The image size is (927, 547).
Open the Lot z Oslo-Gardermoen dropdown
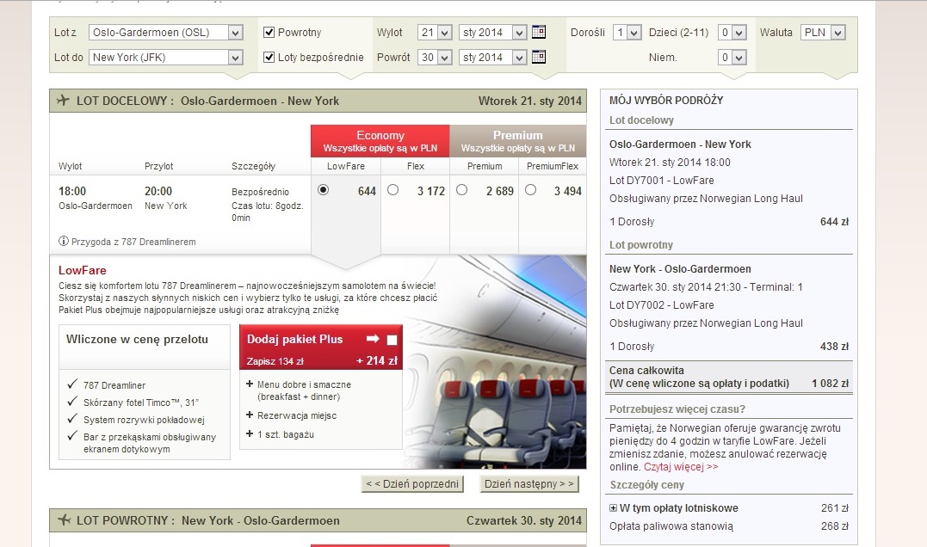click(165, 33)
